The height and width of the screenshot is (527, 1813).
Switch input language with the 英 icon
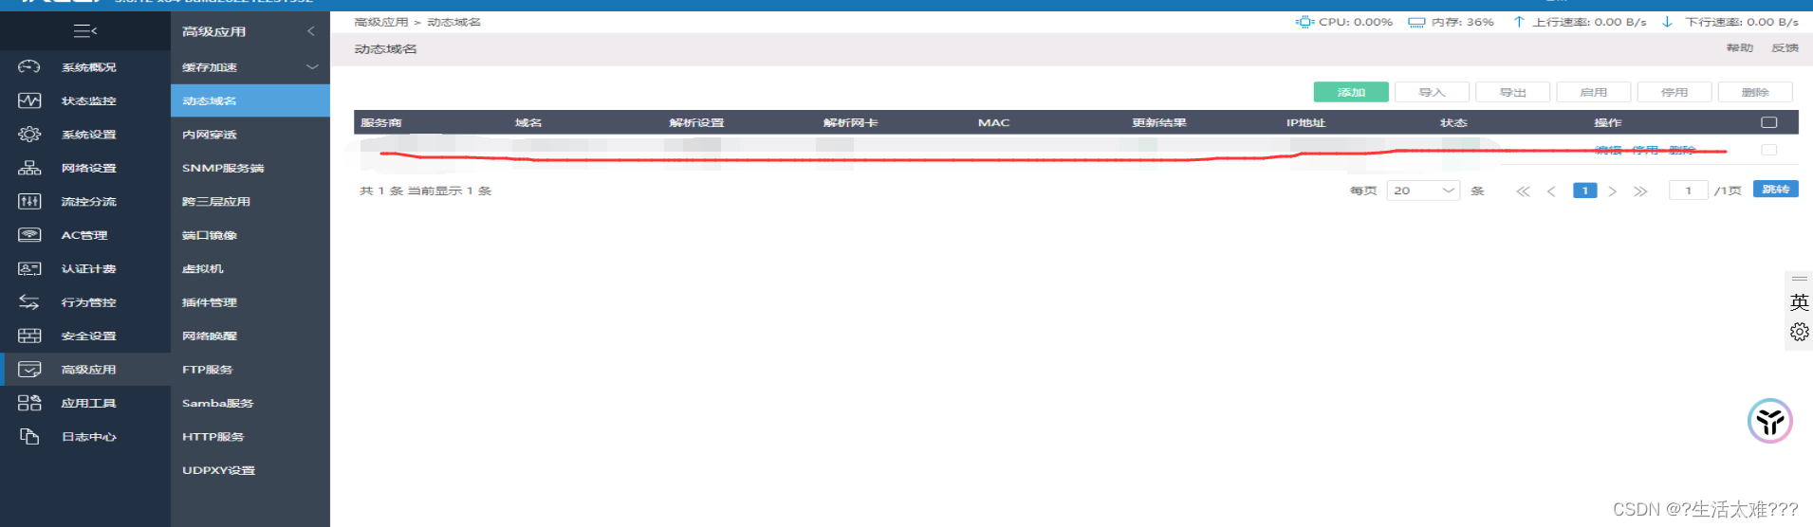(x=1799, y=302)
